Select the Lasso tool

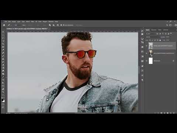point(3,38)
